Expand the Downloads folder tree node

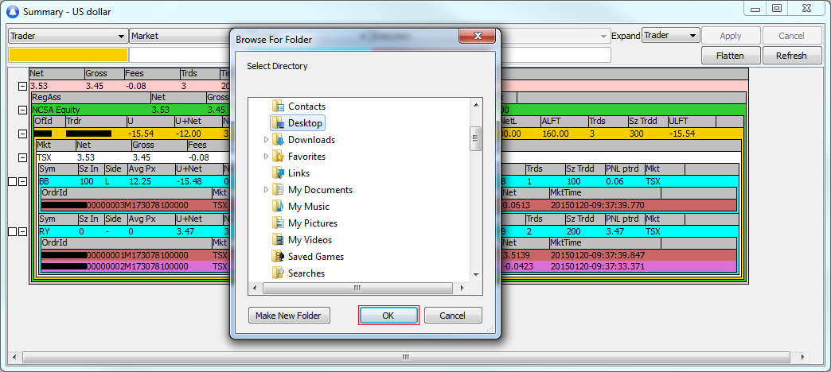tap(267, 140)
